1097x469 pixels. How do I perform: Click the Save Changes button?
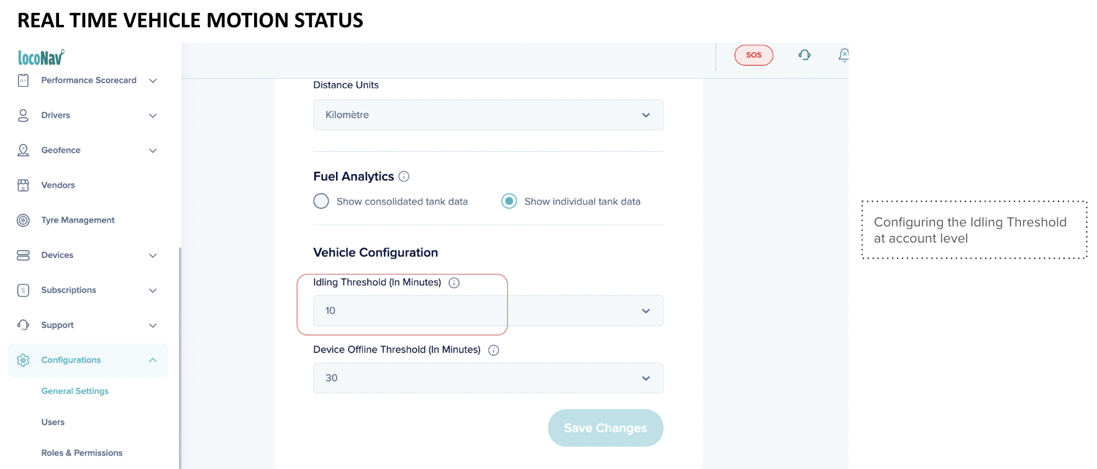point(605,428)
